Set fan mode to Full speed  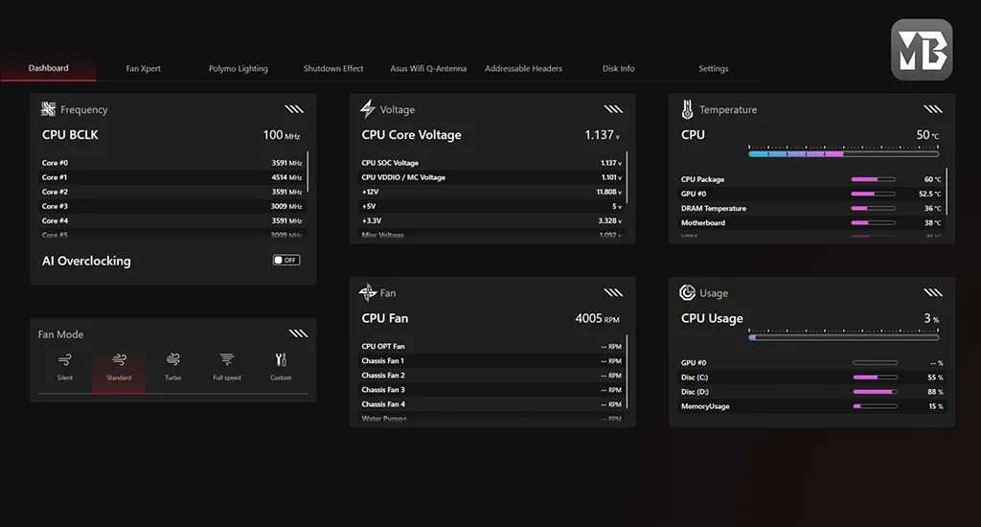226,361
